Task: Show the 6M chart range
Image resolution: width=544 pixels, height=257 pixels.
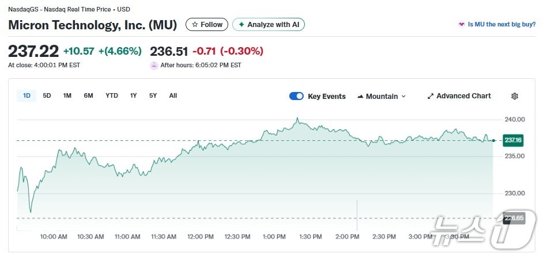Action: click(x=88, y=95)
